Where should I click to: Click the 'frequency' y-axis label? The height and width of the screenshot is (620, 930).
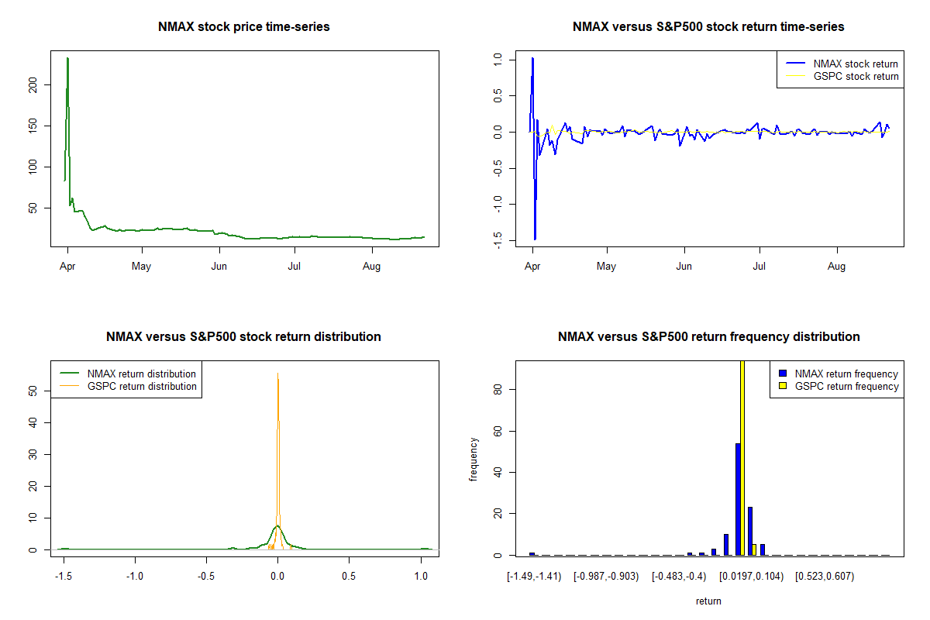474,459
